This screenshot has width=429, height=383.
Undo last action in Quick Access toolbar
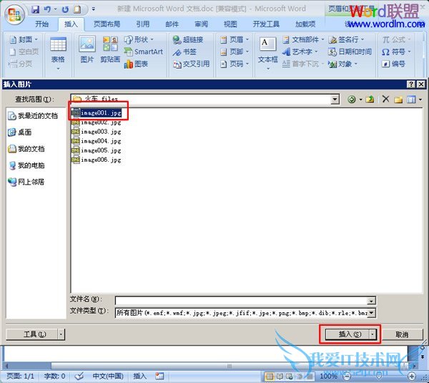[x=47, y=9]
